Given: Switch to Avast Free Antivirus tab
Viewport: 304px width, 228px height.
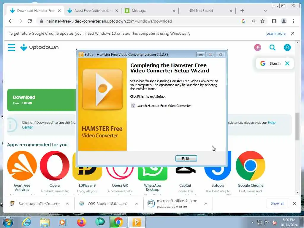Looking at the screenshot, I should [x=93, y=11].
